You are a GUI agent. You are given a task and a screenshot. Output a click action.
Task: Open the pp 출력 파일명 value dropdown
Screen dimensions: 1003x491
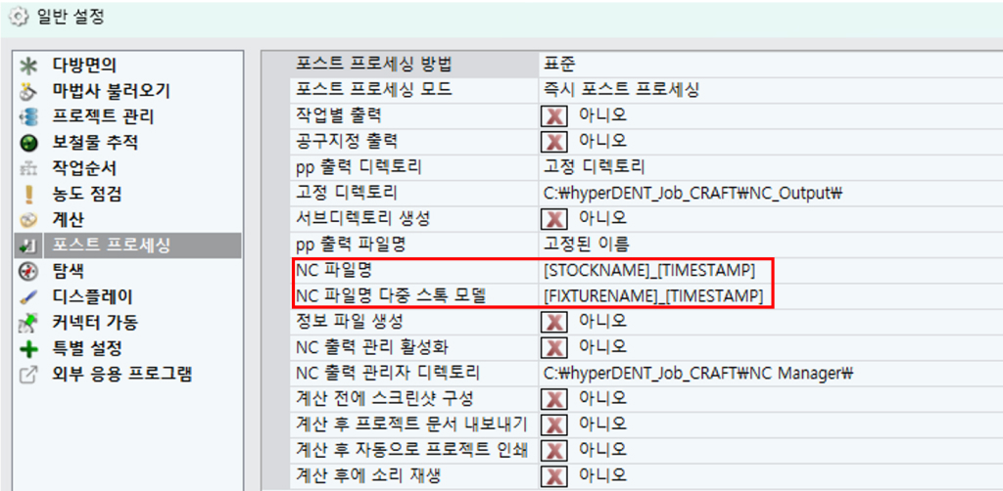click(764, 244)
